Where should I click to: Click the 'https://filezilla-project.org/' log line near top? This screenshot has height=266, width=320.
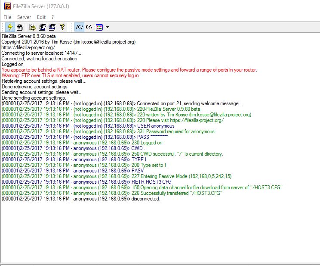(x=28, y=47)
